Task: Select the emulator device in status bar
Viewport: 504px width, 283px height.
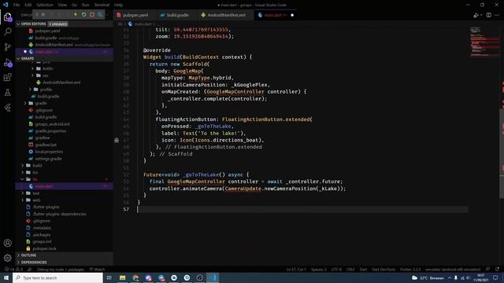Action: [x=453, y=269]
